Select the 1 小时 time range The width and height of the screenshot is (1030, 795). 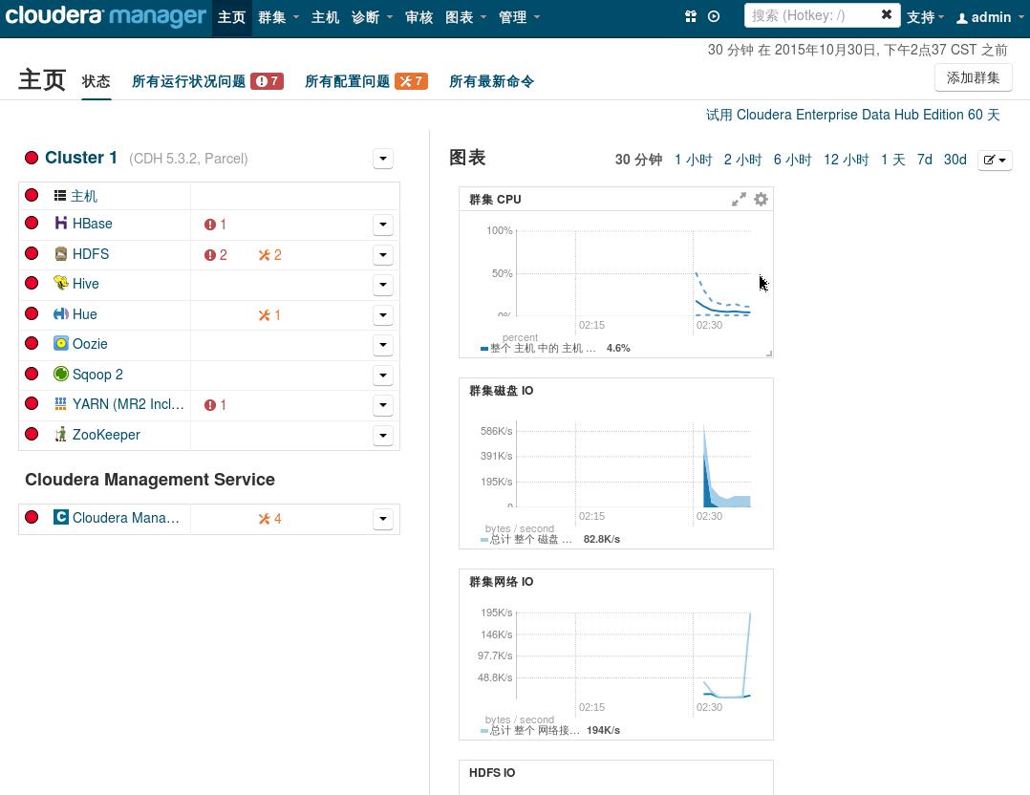click(693, 160)
